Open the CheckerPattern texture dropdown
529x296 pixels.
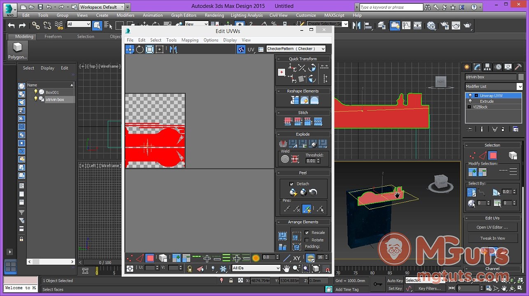pos(296,49)
